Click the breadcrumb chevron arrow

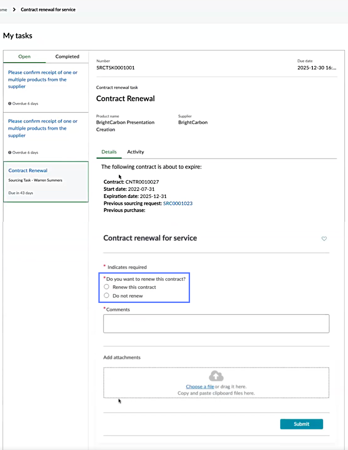tap(14, 10)
